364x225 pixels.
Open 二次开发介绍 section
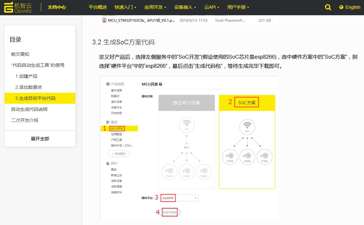[25, 120]
